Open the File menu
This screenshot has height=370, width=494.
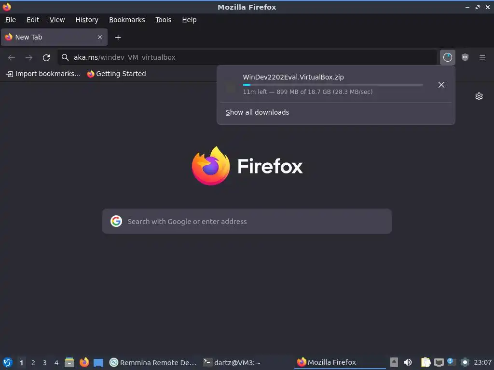(x=11, y=20)
